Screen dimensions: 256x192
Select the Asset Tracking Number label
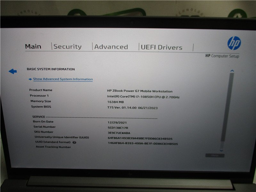(x=53, y=147)
